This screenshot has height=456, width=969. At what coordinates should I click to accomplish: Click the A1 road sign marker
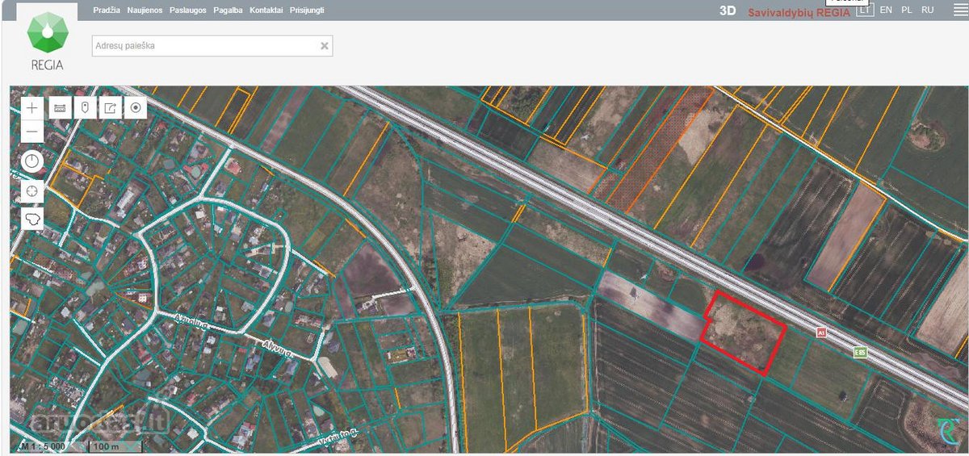pos(822,333)
